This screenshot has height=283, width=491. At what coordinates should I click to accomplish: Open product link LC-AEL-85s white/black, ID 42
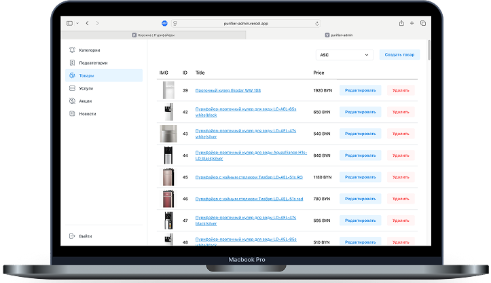246,112
